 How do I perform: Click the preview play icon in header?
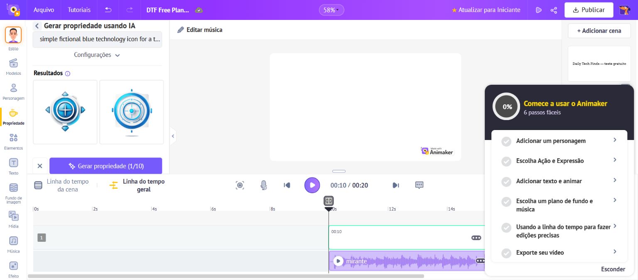pyautogui.click(x=539, y=10)
